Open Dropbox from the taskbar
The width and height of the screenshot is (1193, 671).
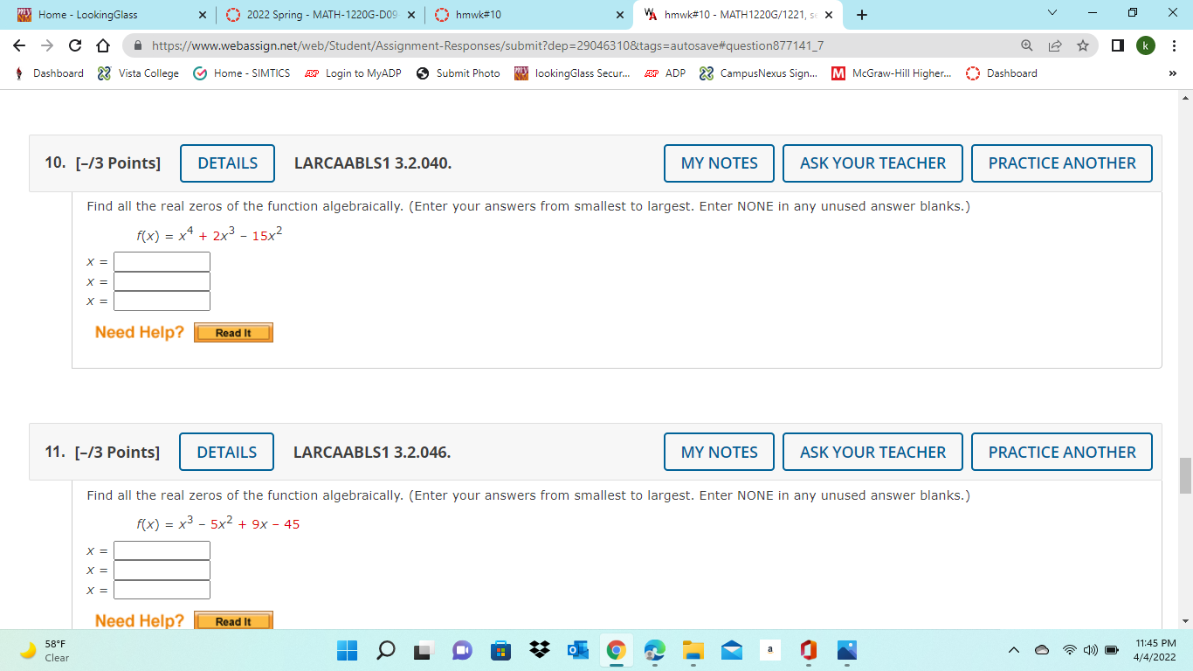(x=540, y=651)
